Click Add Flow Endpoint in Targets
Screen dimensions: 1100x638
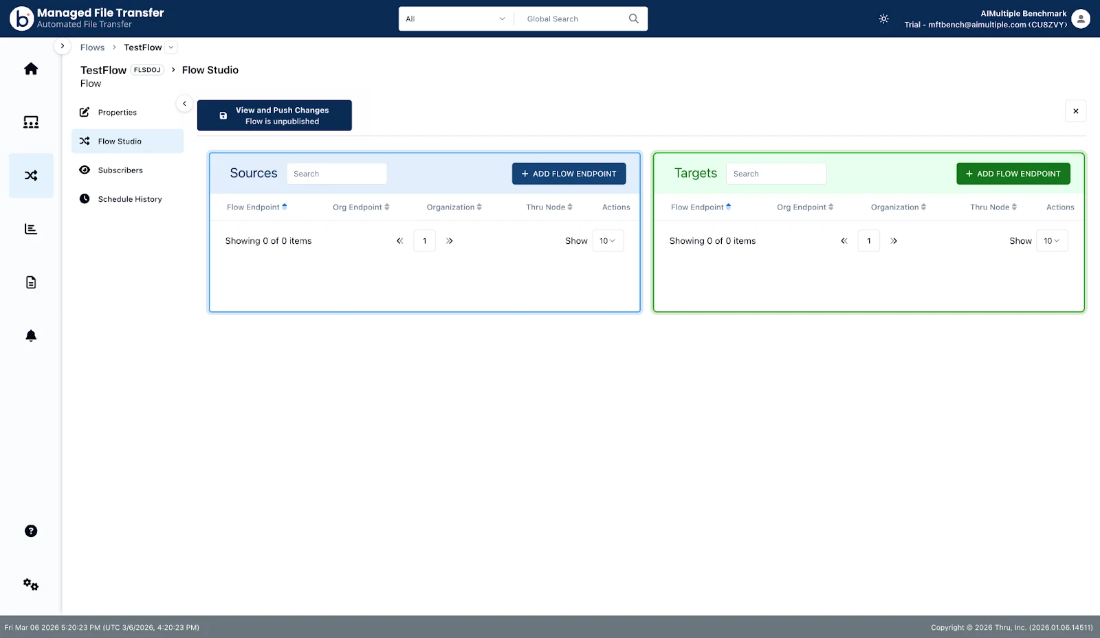point(1013,174)
